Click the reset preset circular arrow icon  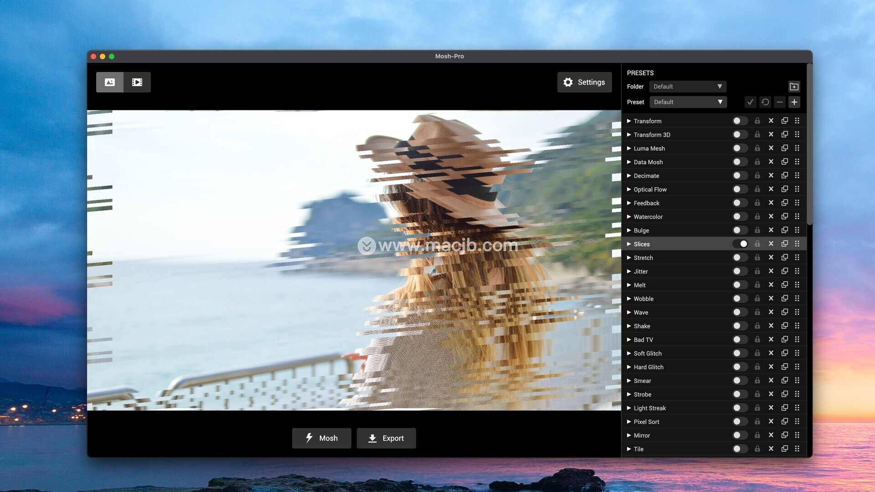[765, 102]
